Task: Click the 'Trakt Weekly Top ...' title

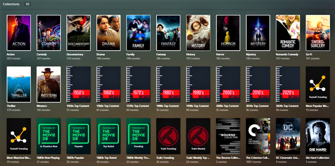Action: [198, 158]
